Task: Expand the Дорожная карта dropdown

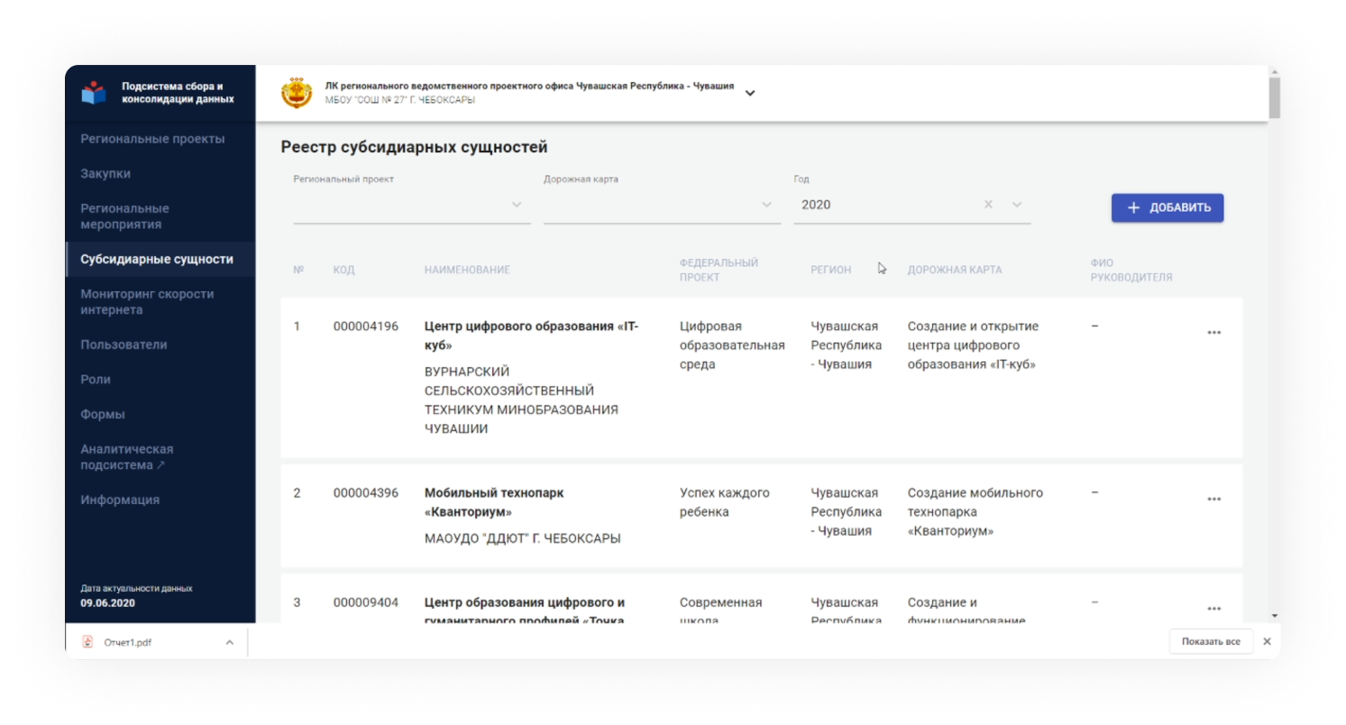Action: click(x=767, y=205)
